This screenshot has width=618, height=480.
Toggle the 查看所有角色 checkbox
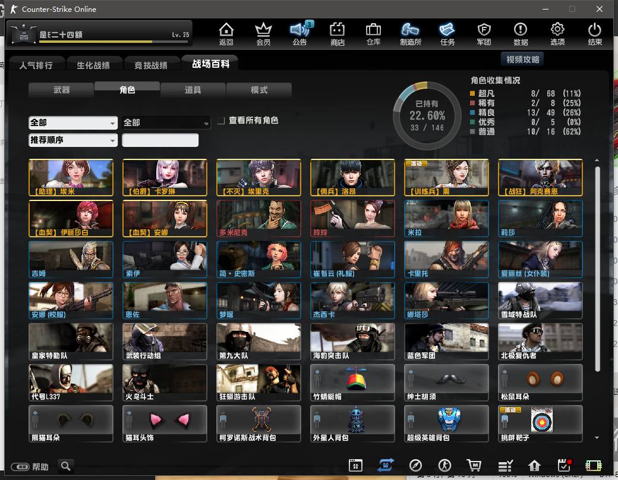pyautogui.click(x=221, y=120)
